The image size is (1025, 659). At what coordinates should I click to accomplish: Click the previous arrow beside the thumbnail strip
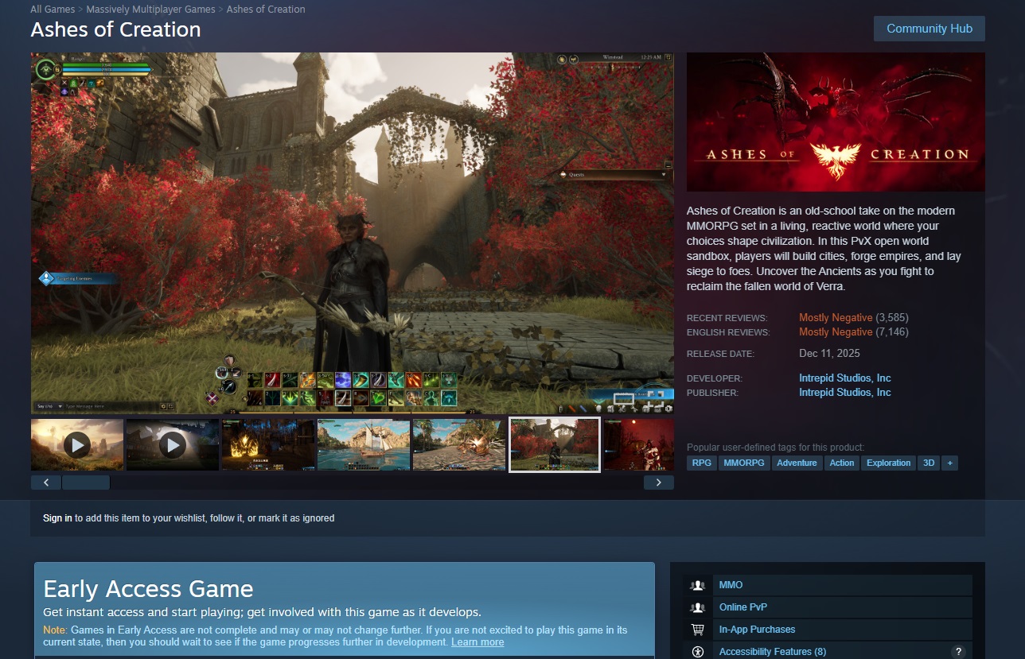pos(45,482)
